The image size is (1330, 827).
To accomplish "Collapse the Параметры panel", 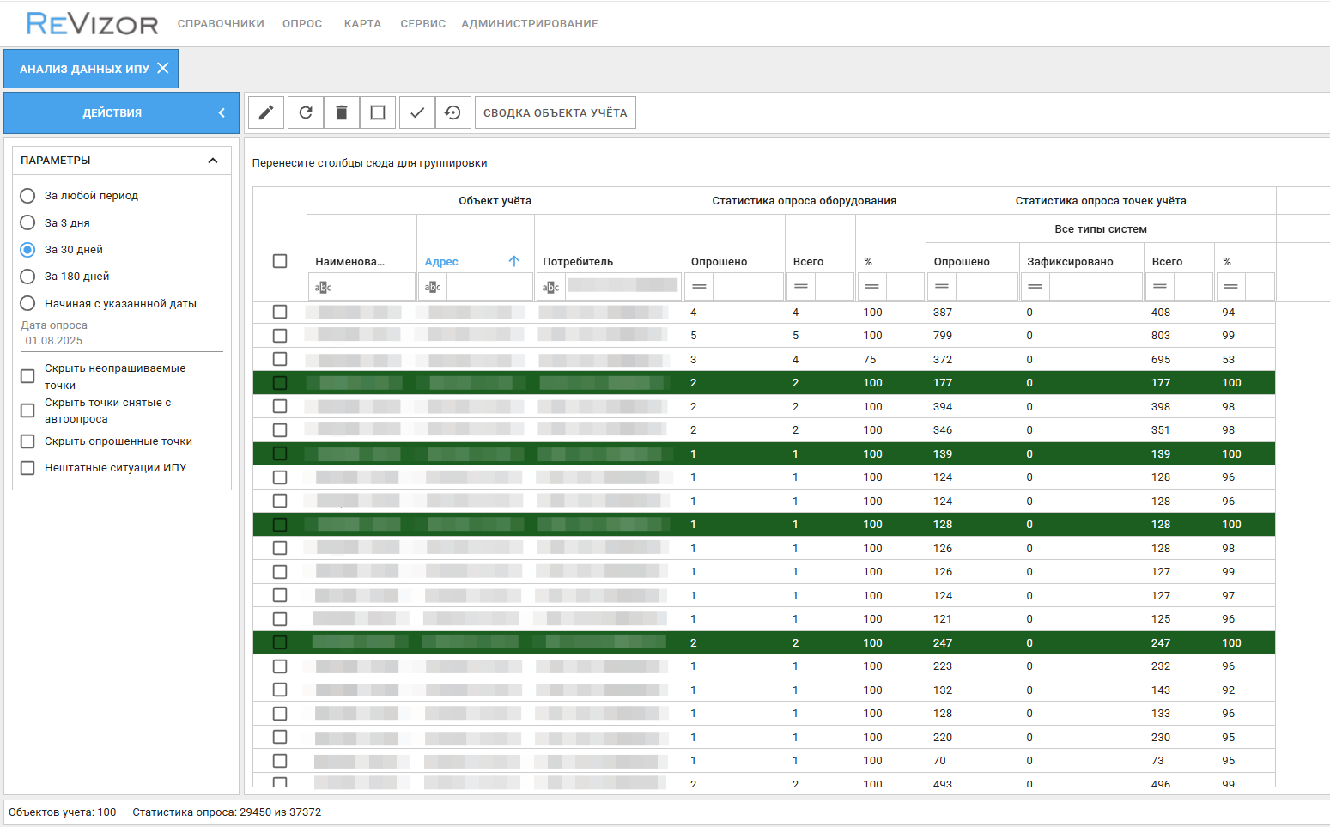I will (213, 161).
